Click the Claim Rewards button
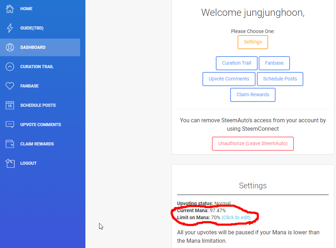The image size is (336, 248). 253,94
